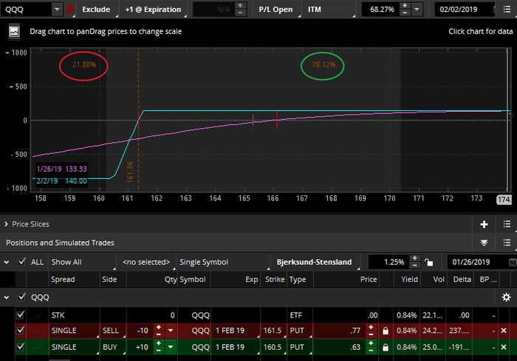Toggle the price lock on the SELL row
The width and height of the screenshot is (517, 361).
[x=385, y=331]
